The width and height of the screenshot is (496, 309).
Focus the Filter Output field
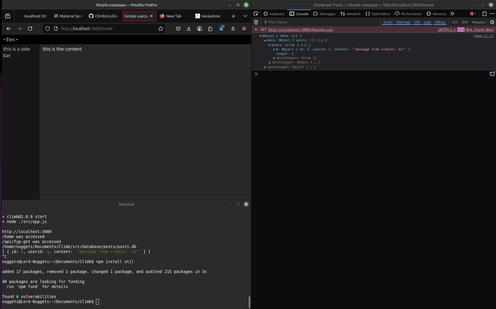click(288, 22)
